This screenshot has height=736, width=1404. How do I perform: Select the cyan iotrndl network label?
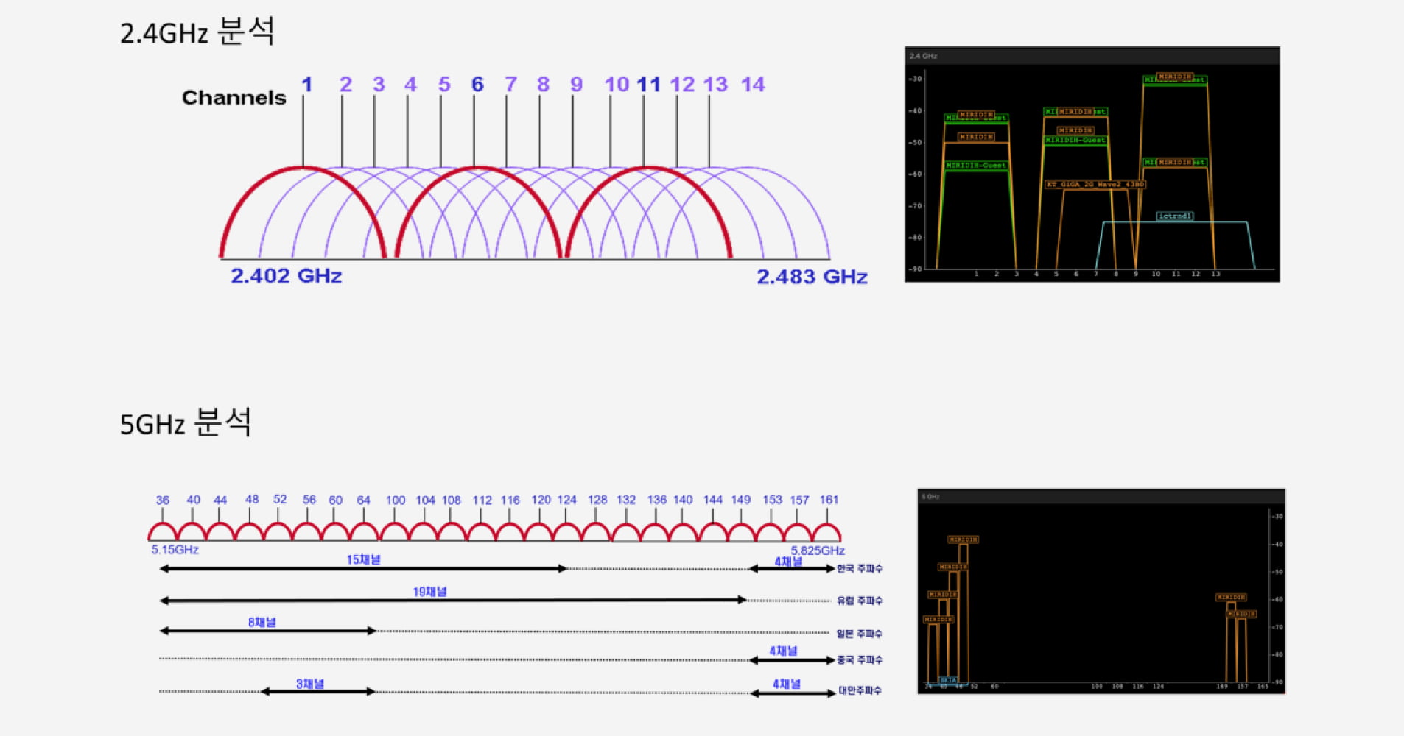pyautogui.click(x=1174, y=216)
